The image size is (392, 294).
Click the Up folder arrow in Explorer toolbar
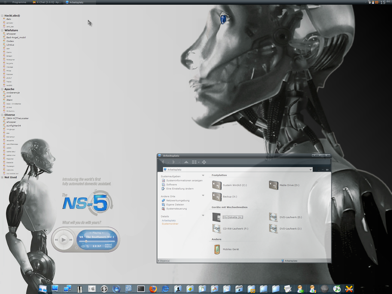tap(186, 162)
